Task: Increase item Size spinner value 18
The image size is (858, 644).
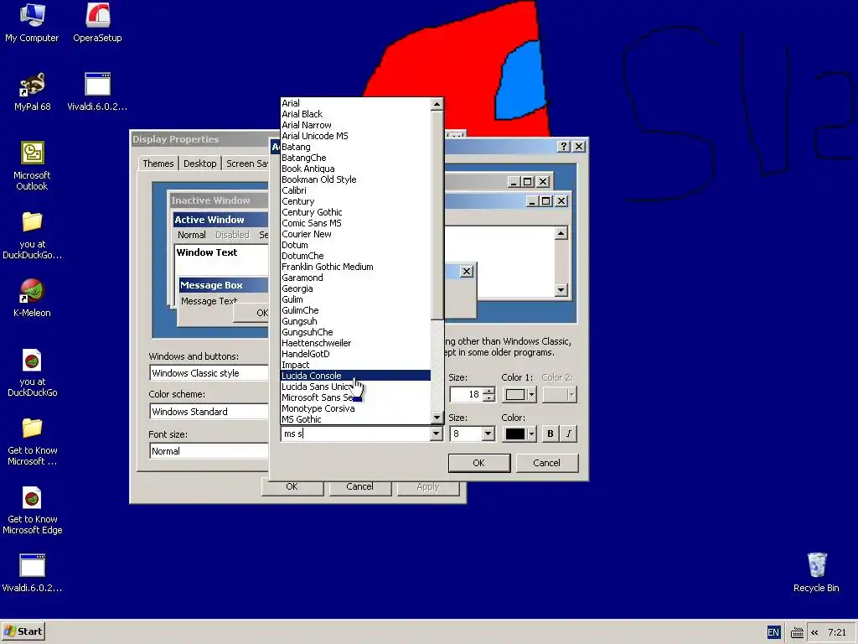Action: point(489,391)
